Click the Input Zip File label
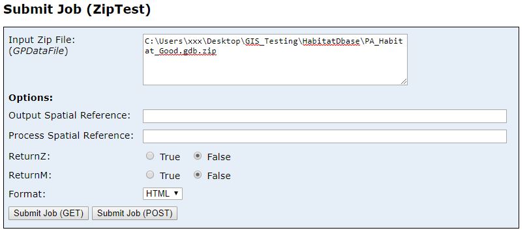The image size is (529, 237). [x=42, y=40]
